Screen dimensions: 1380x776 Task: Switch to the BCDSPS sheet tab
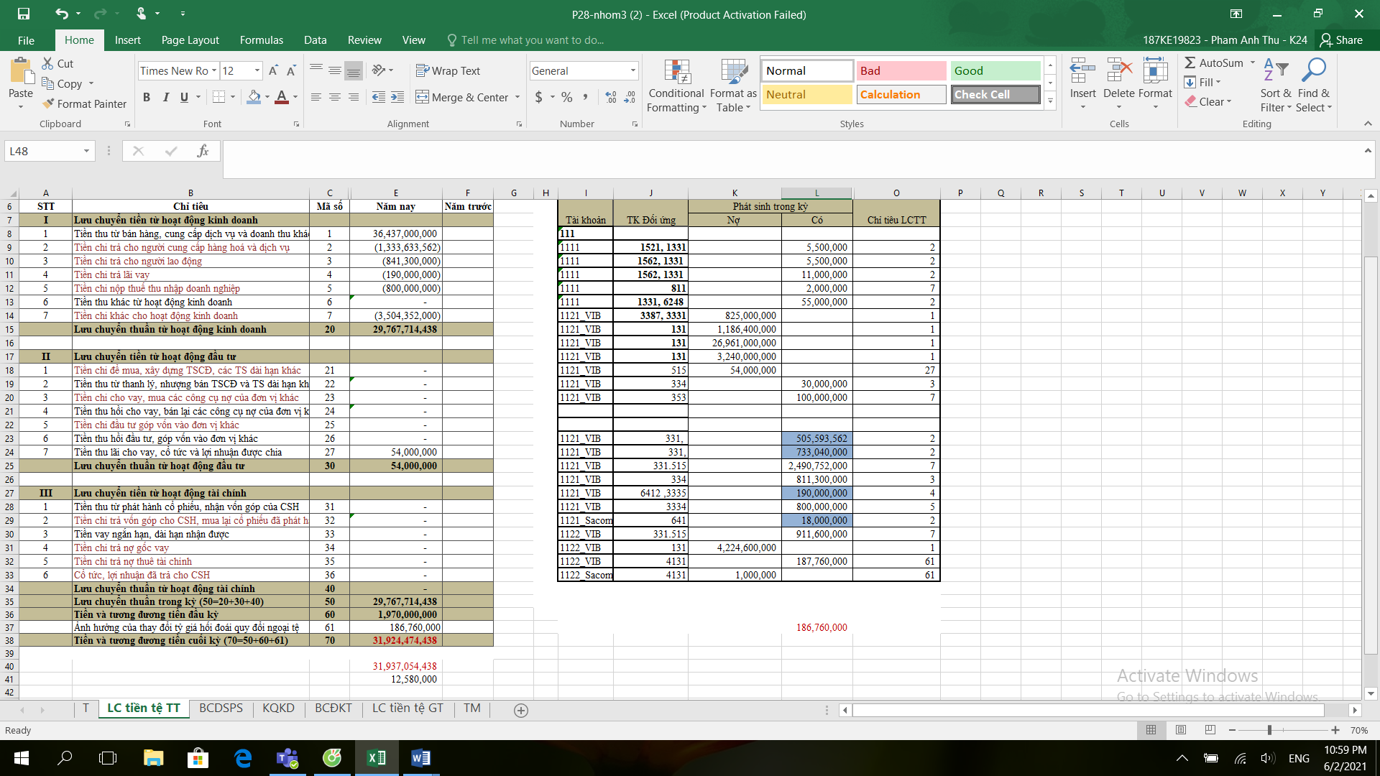(221, 708)
